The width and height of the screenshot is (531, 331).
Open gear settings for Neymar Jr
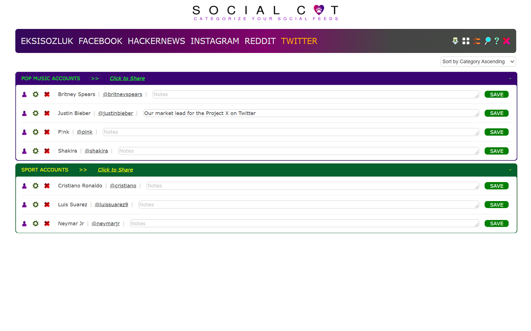pos(36,223)
